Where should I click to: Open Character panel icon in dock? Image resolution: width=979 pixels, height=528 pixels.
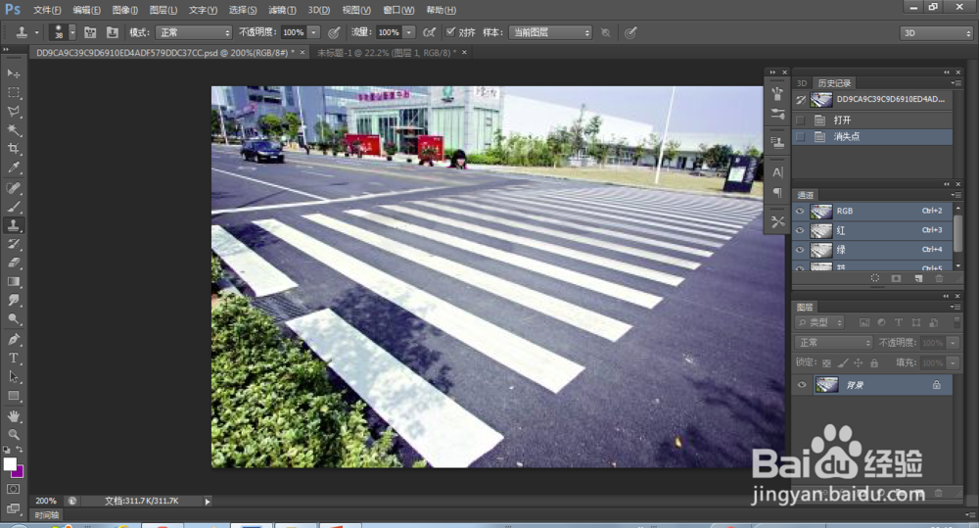tap(777, 172)
